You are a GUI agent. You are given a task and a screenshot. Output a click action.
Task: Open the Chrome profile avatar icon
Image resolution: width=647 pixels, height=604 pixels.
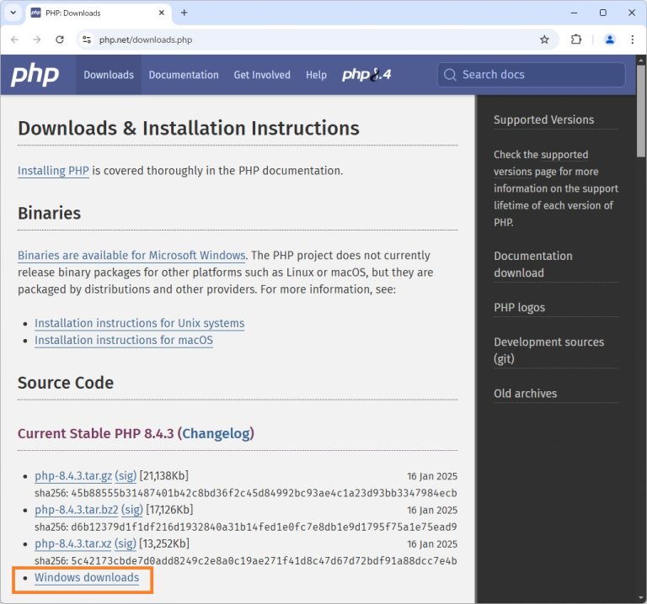610,40
